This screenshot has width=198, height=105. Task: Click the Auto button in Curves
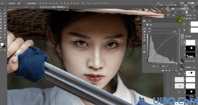click(175, 32)
